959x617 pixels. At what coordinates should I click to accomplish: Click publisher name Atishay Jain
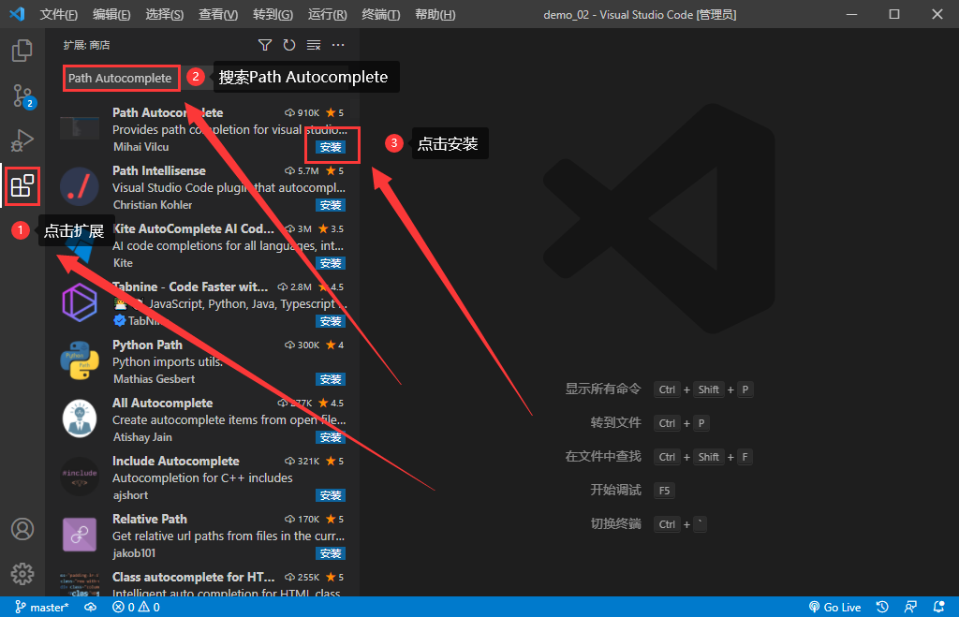[x=142, y=437]
